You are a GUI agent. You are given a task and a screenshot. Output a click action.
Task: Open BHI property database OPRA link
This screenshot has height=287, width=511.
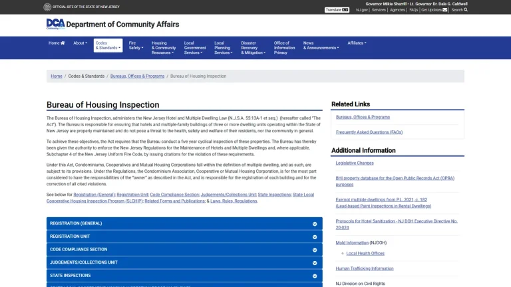pos(395,181)
